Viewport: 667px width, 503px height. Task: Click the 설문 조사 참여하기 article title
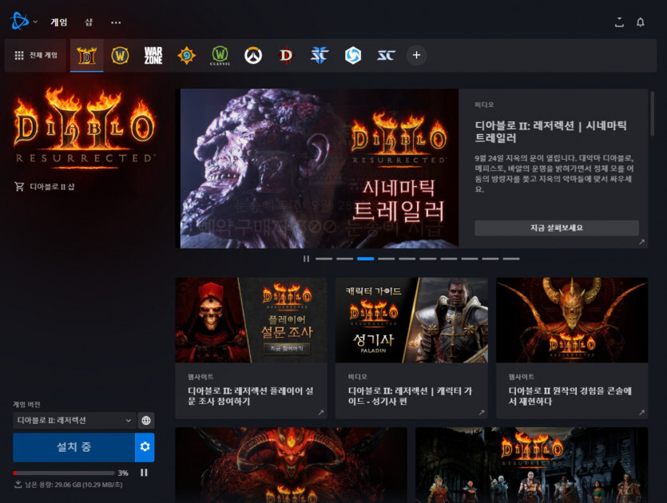(x=251, y=396)
